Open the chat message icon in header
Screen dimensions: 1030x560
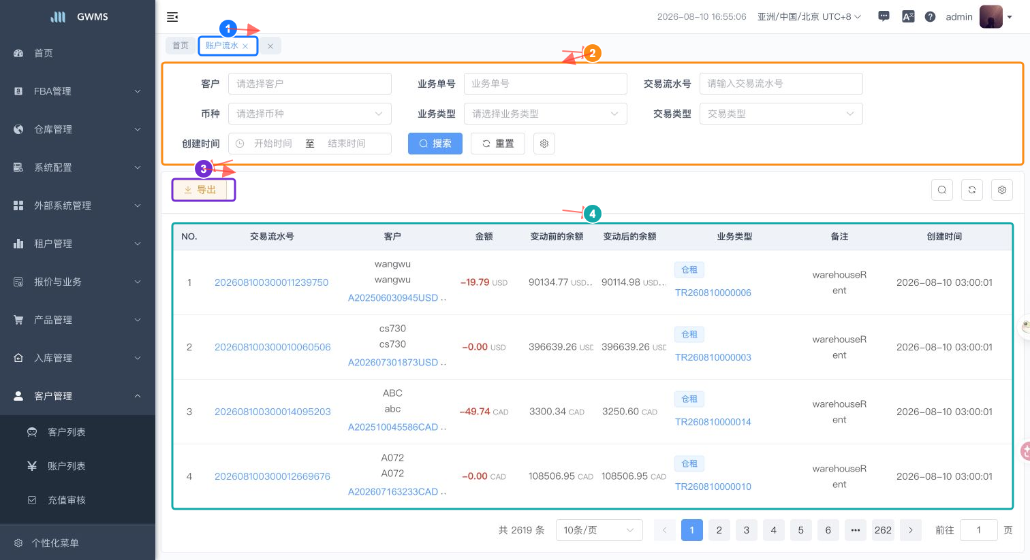coord(884,16)
